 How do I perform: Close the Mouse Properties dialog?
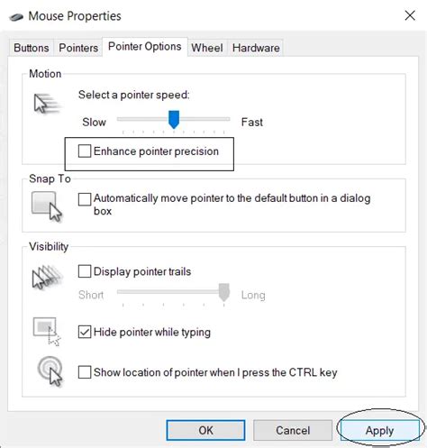point(410,15)
